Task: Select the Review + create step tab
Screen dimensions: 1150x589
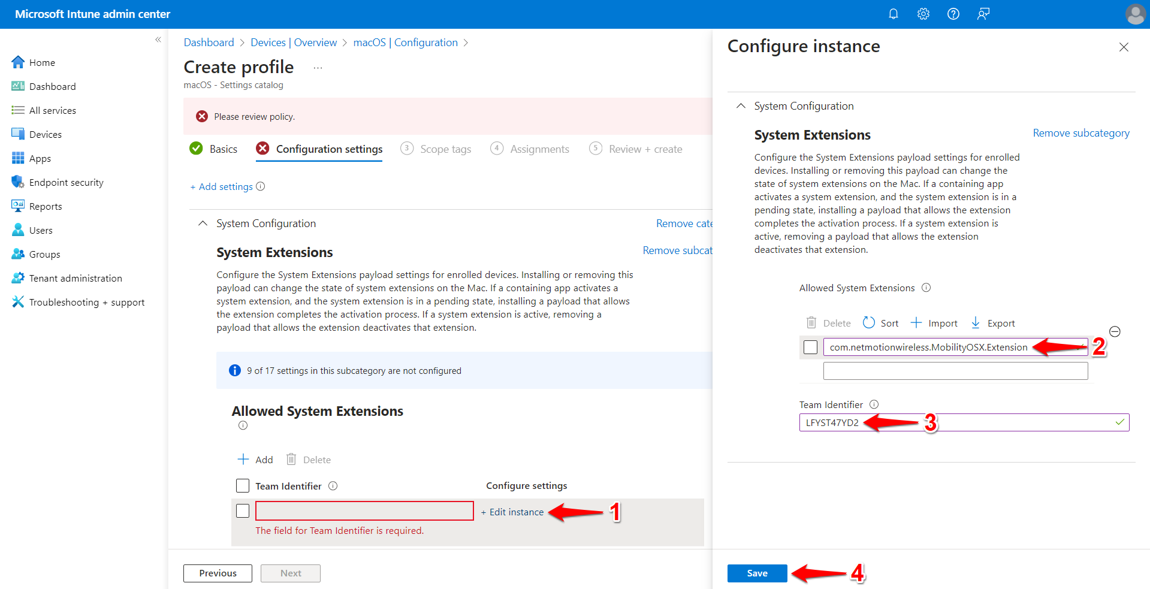Action: click(x=636, y=149)
